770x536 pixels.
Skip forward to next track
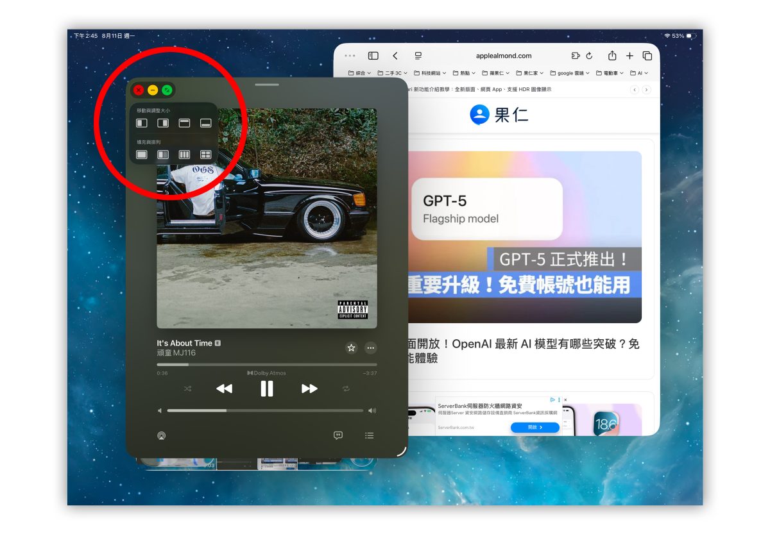pos(309,389)
